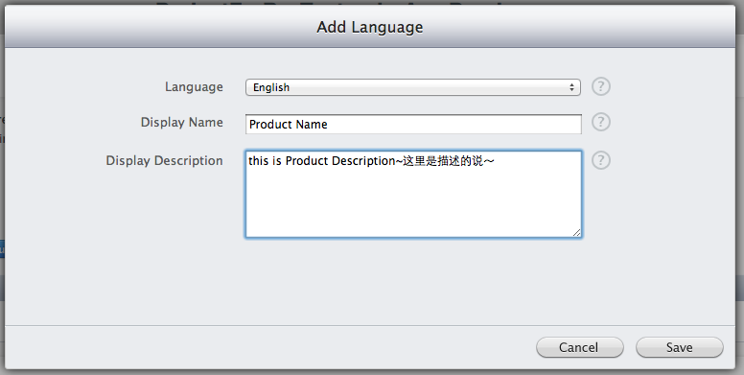The height and width of the screenshot is (375, 744).
Task: Click the Display Description resize handle corner
Action: tap(576, 233)
